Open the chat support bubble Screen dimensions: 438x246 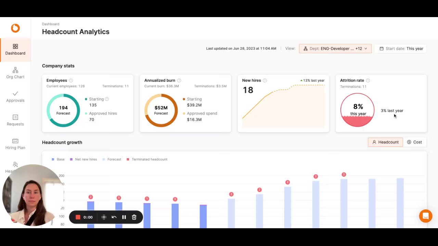426,216
